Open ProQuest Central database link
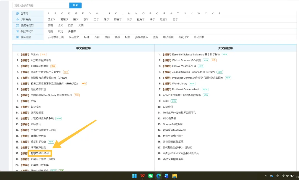This screenshot has width=299, height=180. coord(198,78)
